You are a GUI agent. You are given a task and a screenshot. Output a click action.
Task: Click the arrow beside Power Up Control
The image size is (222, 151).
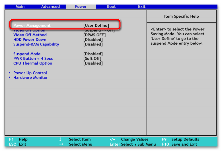(x=9, y=73)
